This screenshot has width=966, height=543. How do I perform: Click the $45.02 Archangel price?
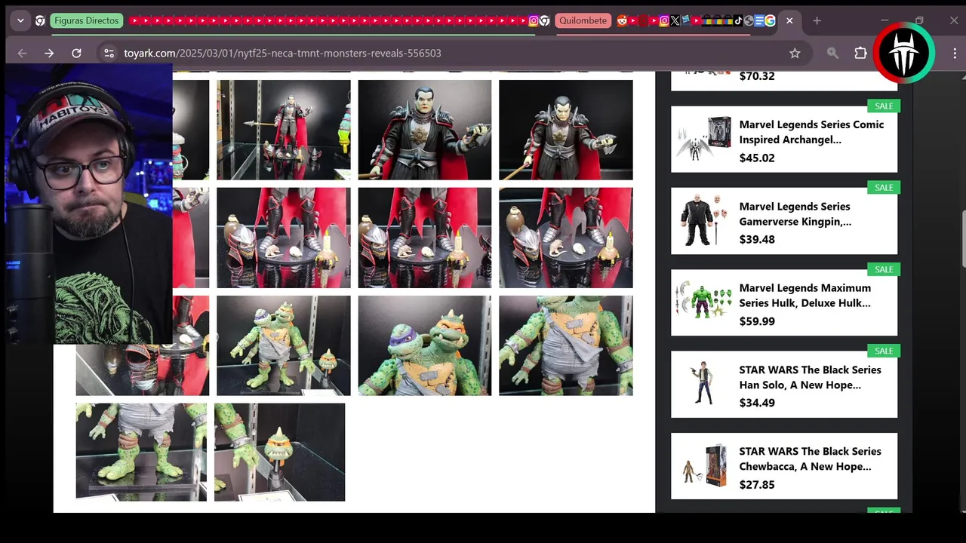pyautogui.click(x=757, y=158)
